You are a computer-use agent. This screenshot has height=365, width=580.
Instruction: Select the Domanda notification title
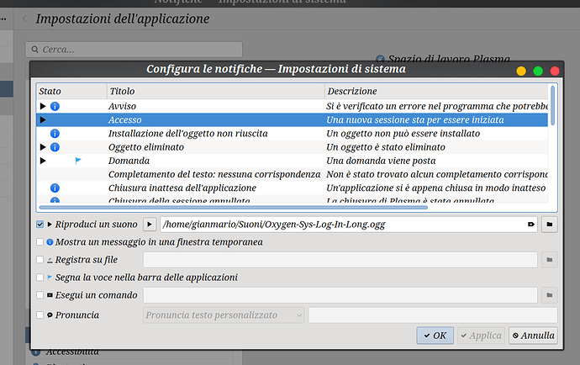pos(129,161)
